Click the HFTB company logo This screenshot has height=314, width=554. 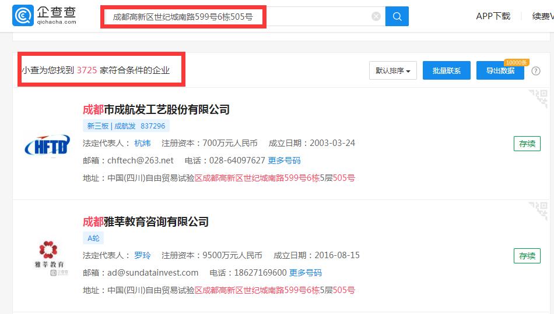click(x=47, y=145)
